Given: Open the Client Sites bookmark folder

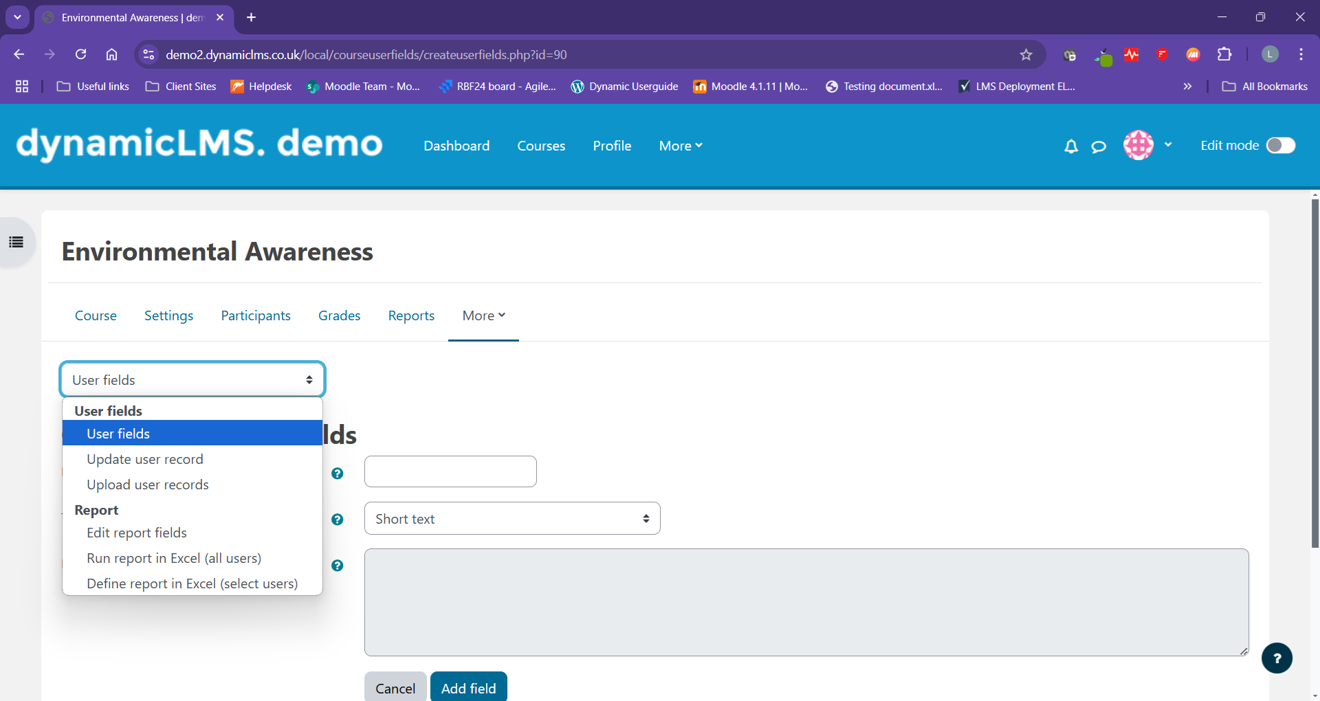Looking at the screenshot, I should pyautogui.click(x=181, y=86).
